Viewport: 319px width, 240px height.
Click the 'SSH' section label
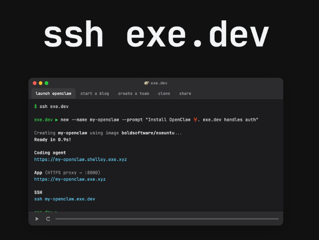coord(38,192)
